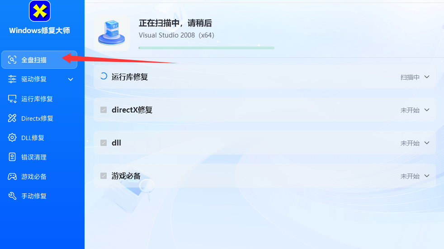Select the dll row label
This screenshot has width=444, height=249.
pos(116,143)
